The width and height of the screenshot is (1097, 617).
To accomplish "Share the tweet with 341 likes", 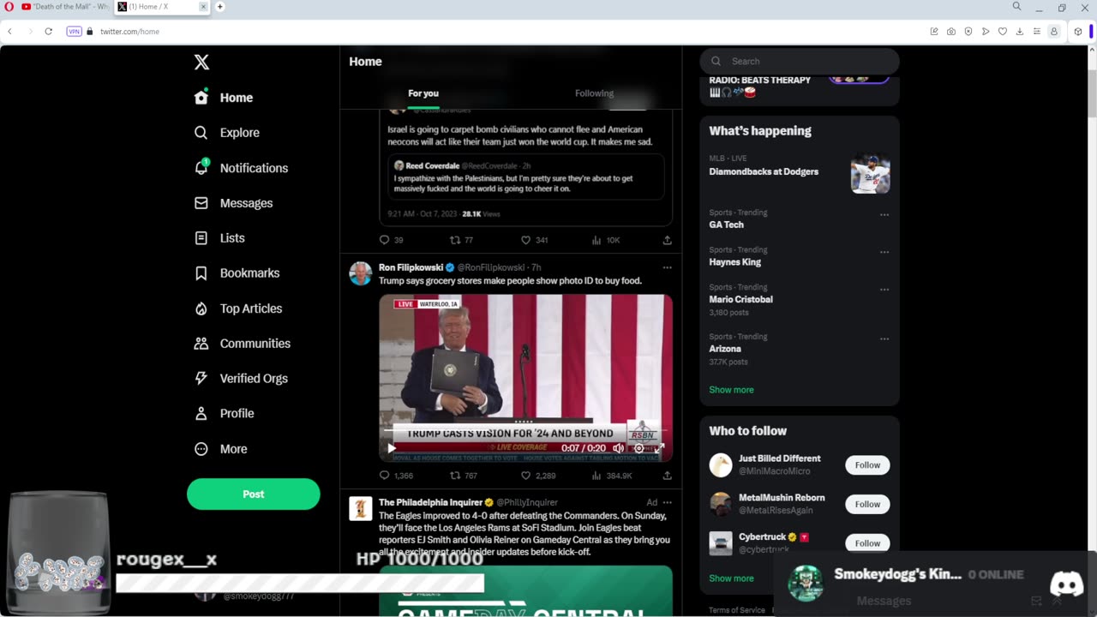I will [667, 240].
